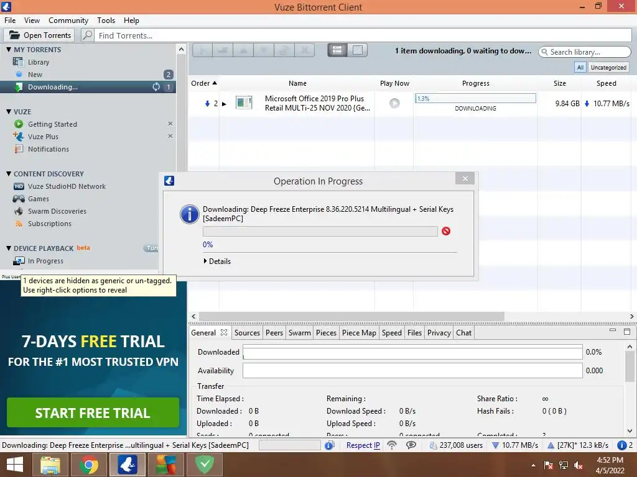Image resolution: width=637 pixels, height=477 pixels.
Task: Open the Help menu
Action: pyautogui.click(x=131, y=20)
